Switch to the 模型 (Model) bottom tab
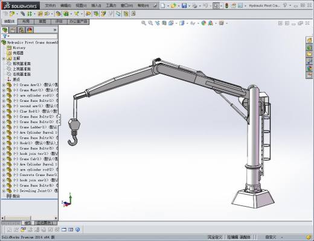The width and height of the screenshot is (314, 241). tap(28, 223)
